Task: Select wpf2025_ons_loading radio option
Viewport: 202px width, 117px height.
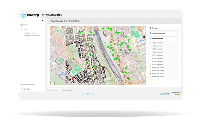Action: point(151,68)
